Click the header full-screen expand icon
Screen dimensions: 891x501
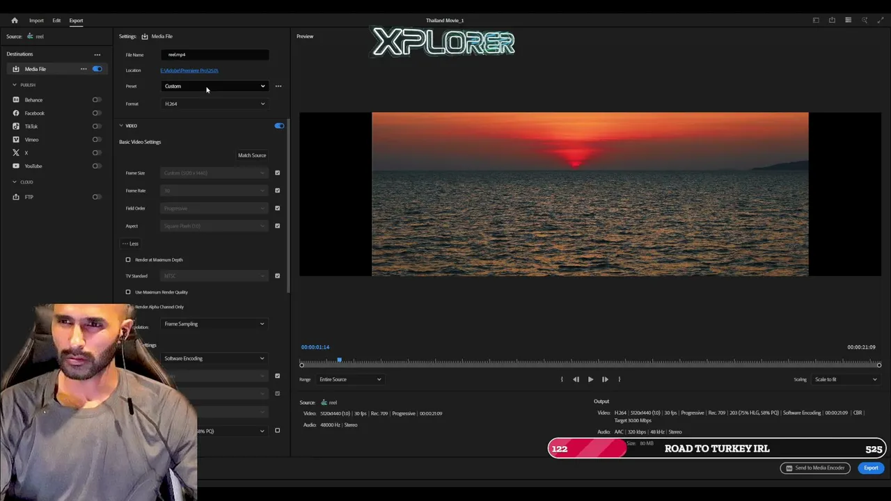(x=881, y=20)
